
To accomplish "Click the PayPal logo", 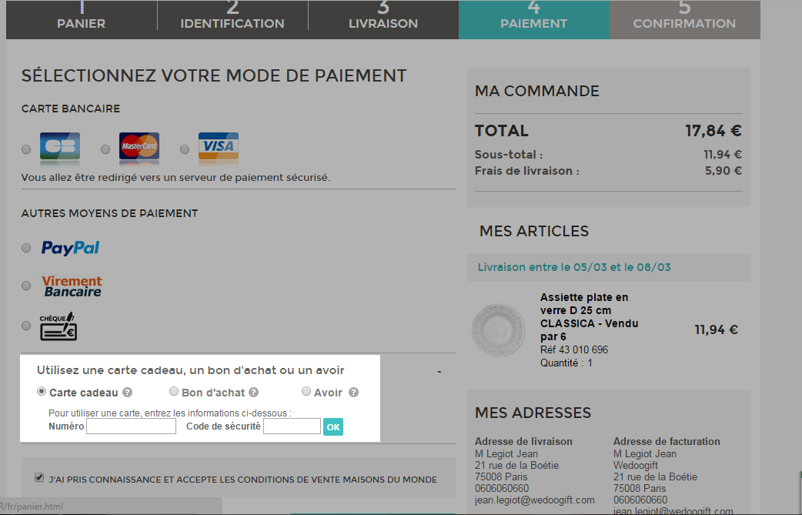I will point(70,248).
